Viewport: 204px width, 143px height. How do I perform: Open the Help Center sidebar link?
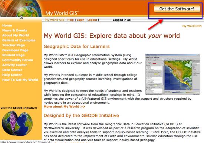pyautogui.click(x=12, y=75)
